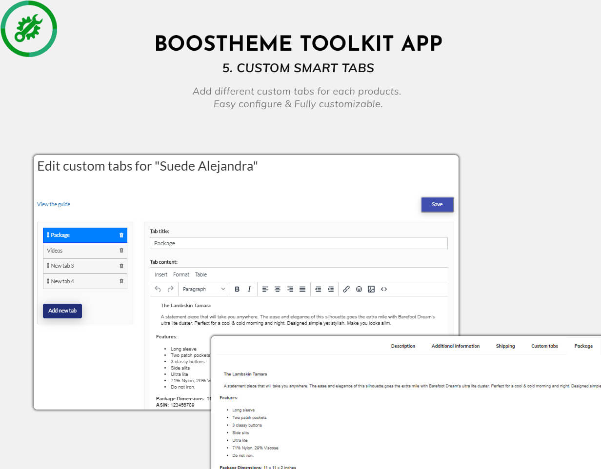
Task: Switch to the Additional information tab
Action: (x=456, y=346)
